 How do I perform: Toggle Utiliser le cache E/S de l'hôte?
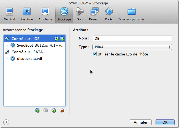click(95, 54)
